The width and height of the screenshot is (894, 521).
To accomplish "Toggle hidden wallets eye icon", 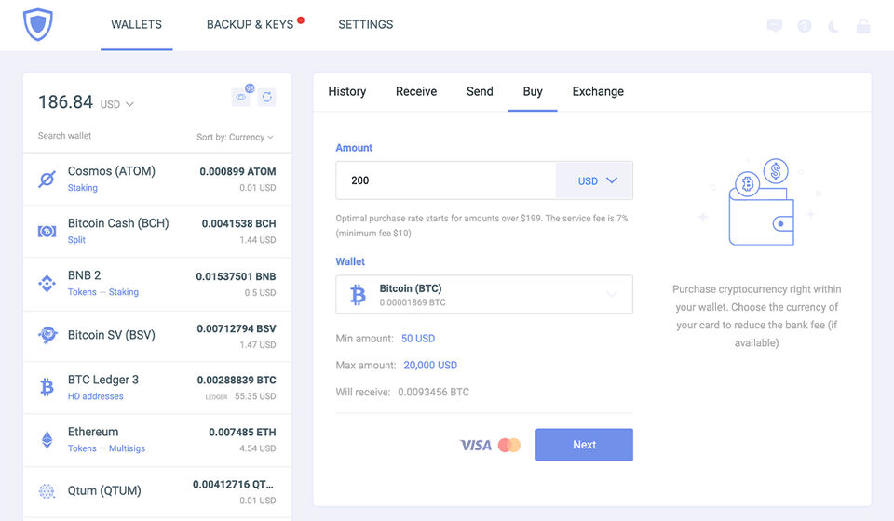I will tap(241, 98).
